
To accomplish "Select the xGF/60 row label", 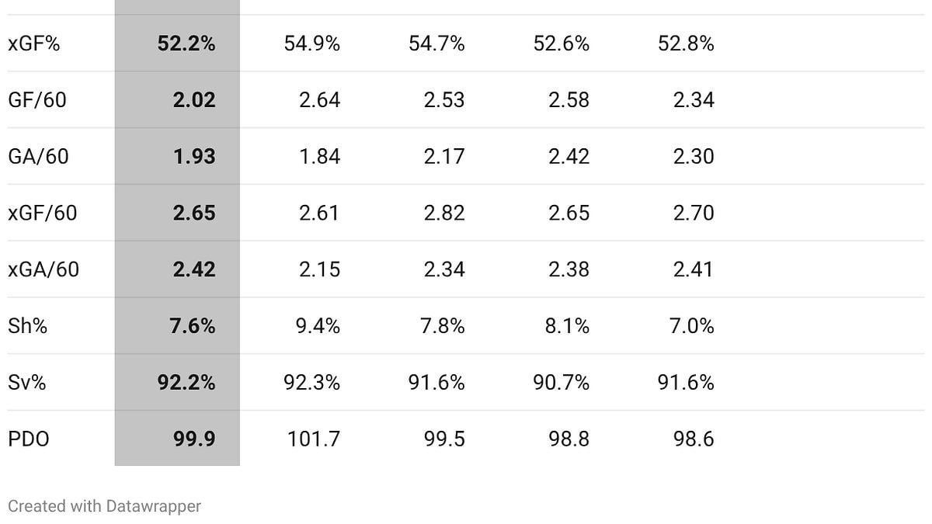I will (43, 213).
